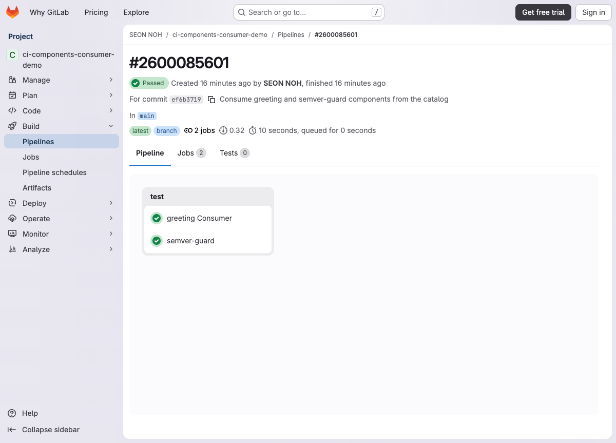
Task: Open Pricing in top navigation
Action: (96, 12)
